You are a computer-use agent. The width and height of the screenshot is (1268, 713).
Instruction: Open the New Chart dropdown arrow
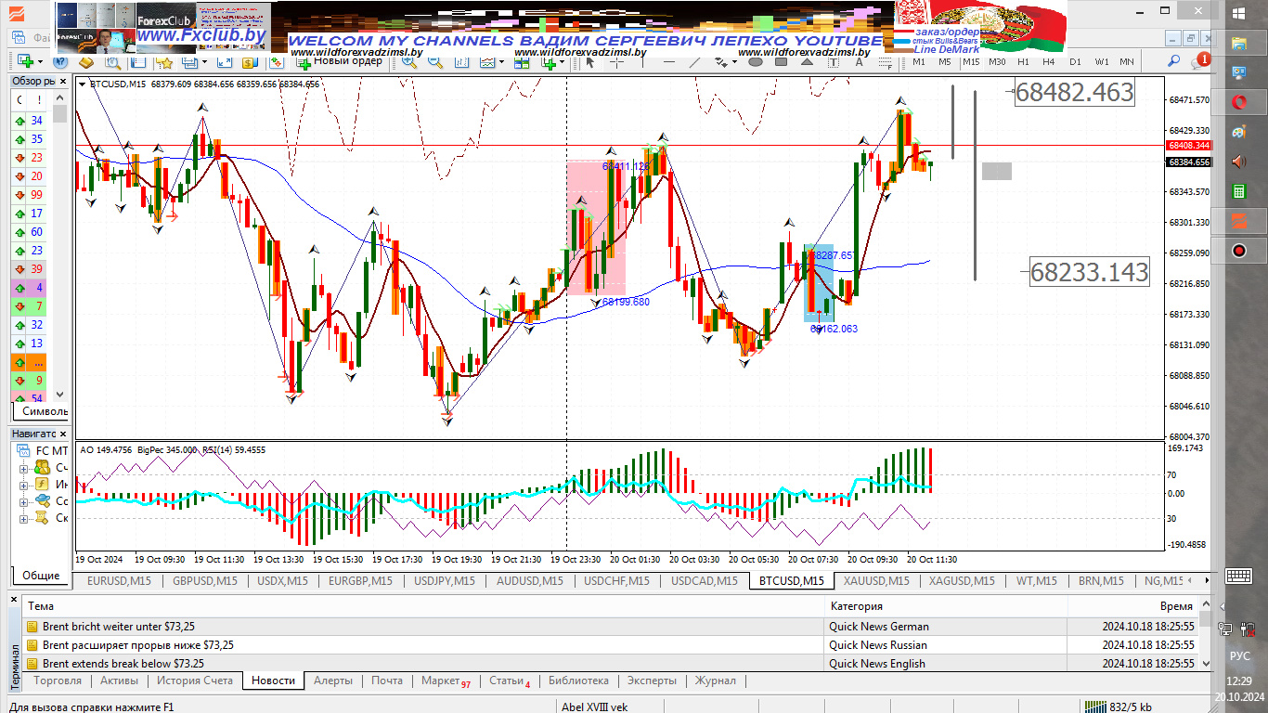[x=40, y=61]
